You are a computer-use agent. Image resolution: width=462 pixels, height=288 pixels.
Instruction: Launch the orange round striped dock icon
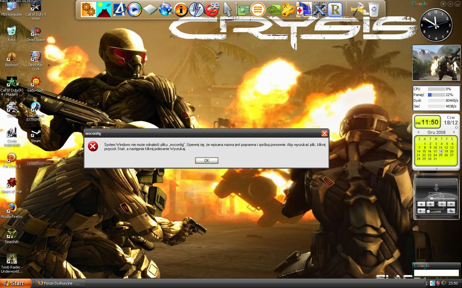tap(257, 9)
